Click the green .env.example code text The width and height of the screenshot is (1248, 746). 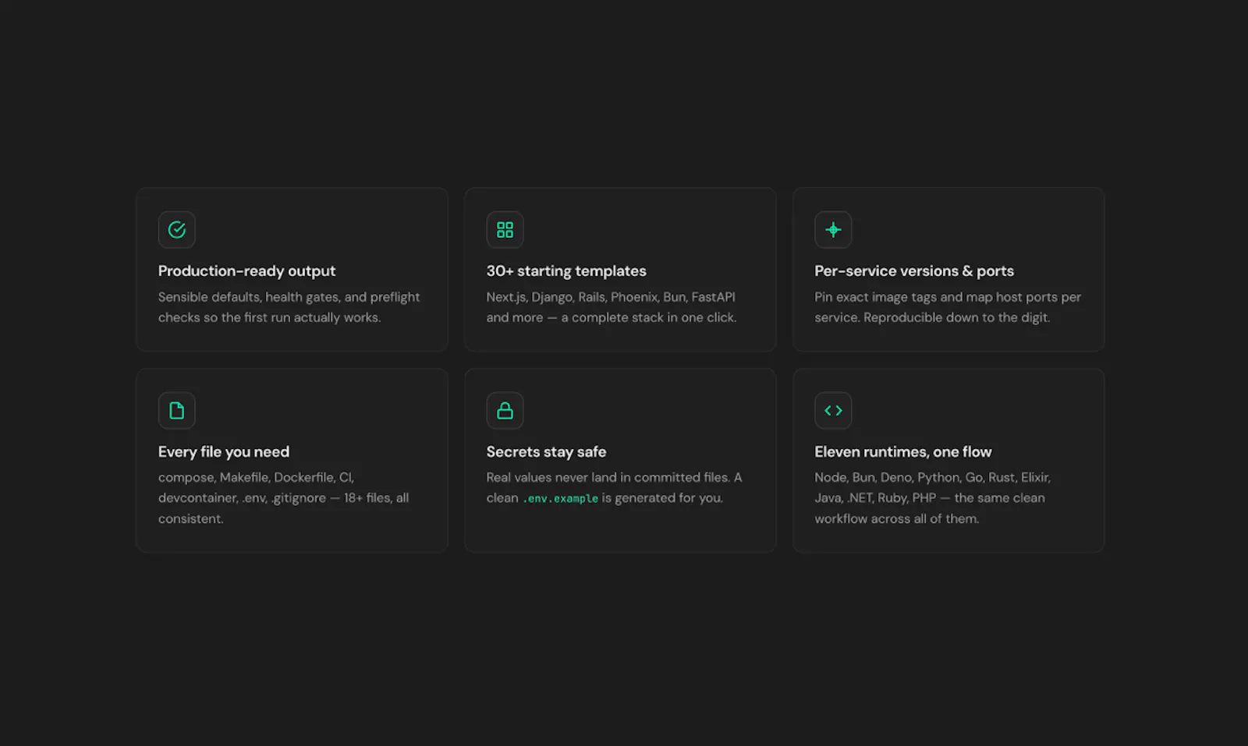[x=560, y=498]
